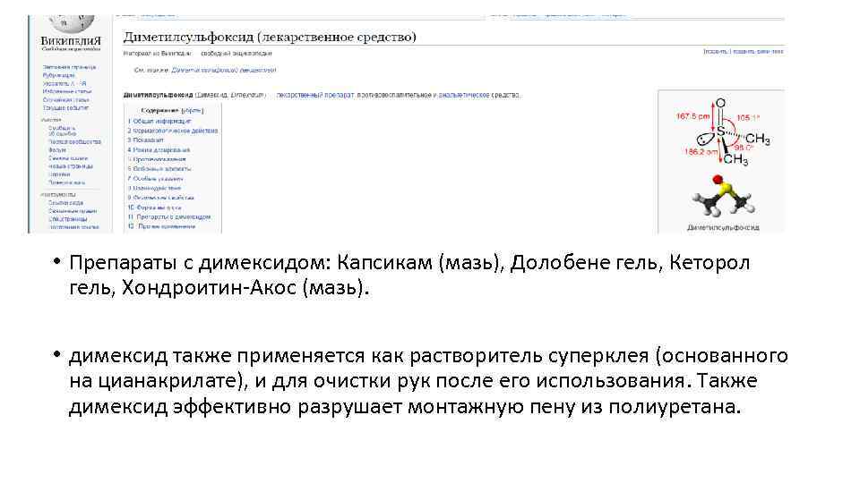Click the Wikipedia globe logo

point(72,23)
